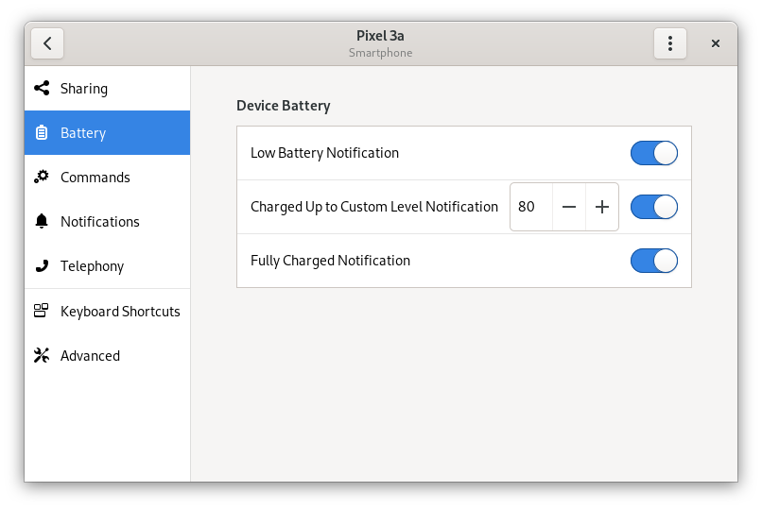This screenshot has width=762, height=509.
Task: Increase custom charge level with plus
Action: (602, 207)
